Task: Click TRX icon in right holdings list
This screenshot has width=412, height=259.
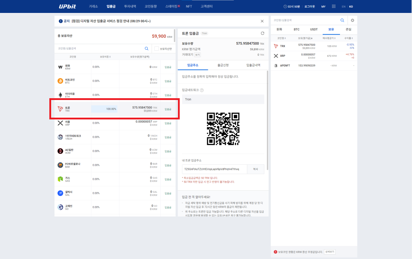Action: [x=276, y=46]
